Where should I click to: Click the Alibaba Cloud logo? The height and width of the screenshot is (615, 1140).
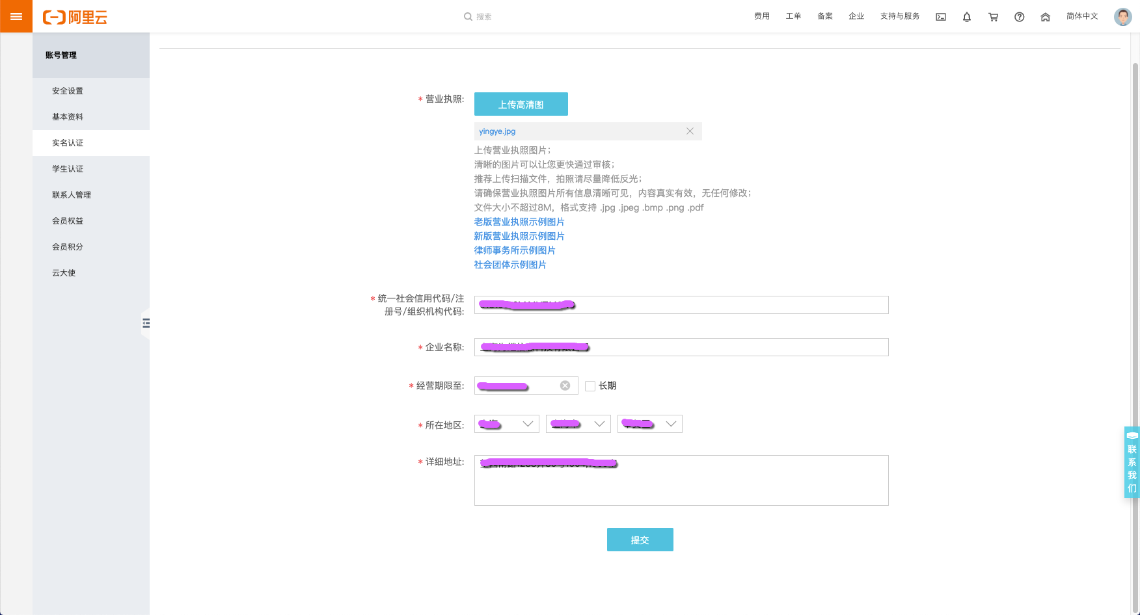pos(75,17)
